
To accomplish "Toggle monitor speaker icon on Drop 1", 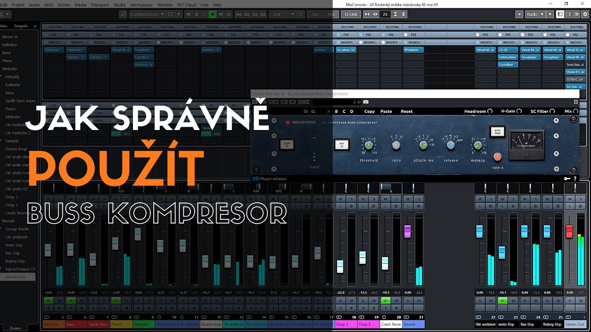I will pyautogui.click(x=340, y=308).
